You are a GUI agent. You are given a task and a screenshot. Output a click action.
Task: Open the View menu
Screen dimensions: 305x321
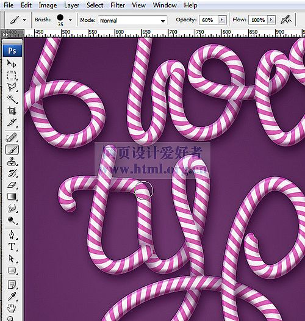point(138,5)
